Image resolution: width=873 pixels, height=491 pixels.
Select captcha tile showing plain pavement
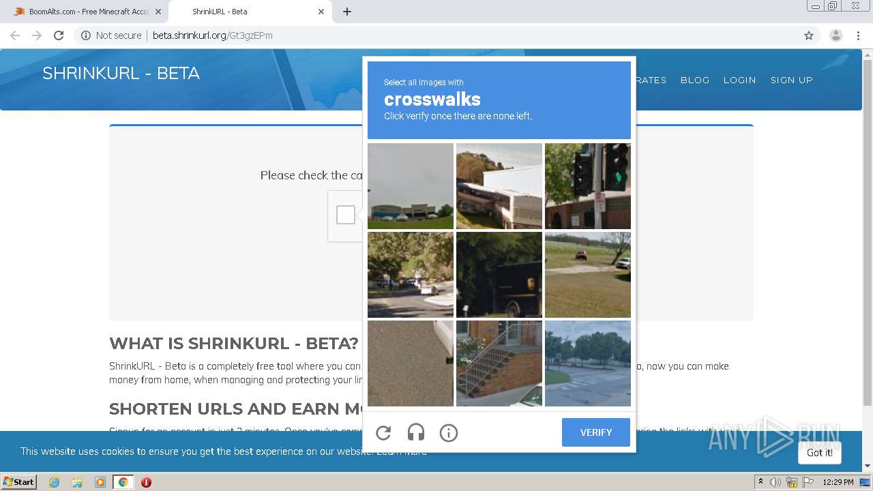[x=411, y=363]
